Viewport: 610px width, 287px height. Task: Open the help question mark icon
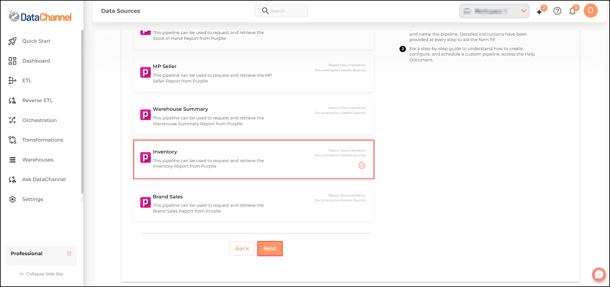(557, 11)
